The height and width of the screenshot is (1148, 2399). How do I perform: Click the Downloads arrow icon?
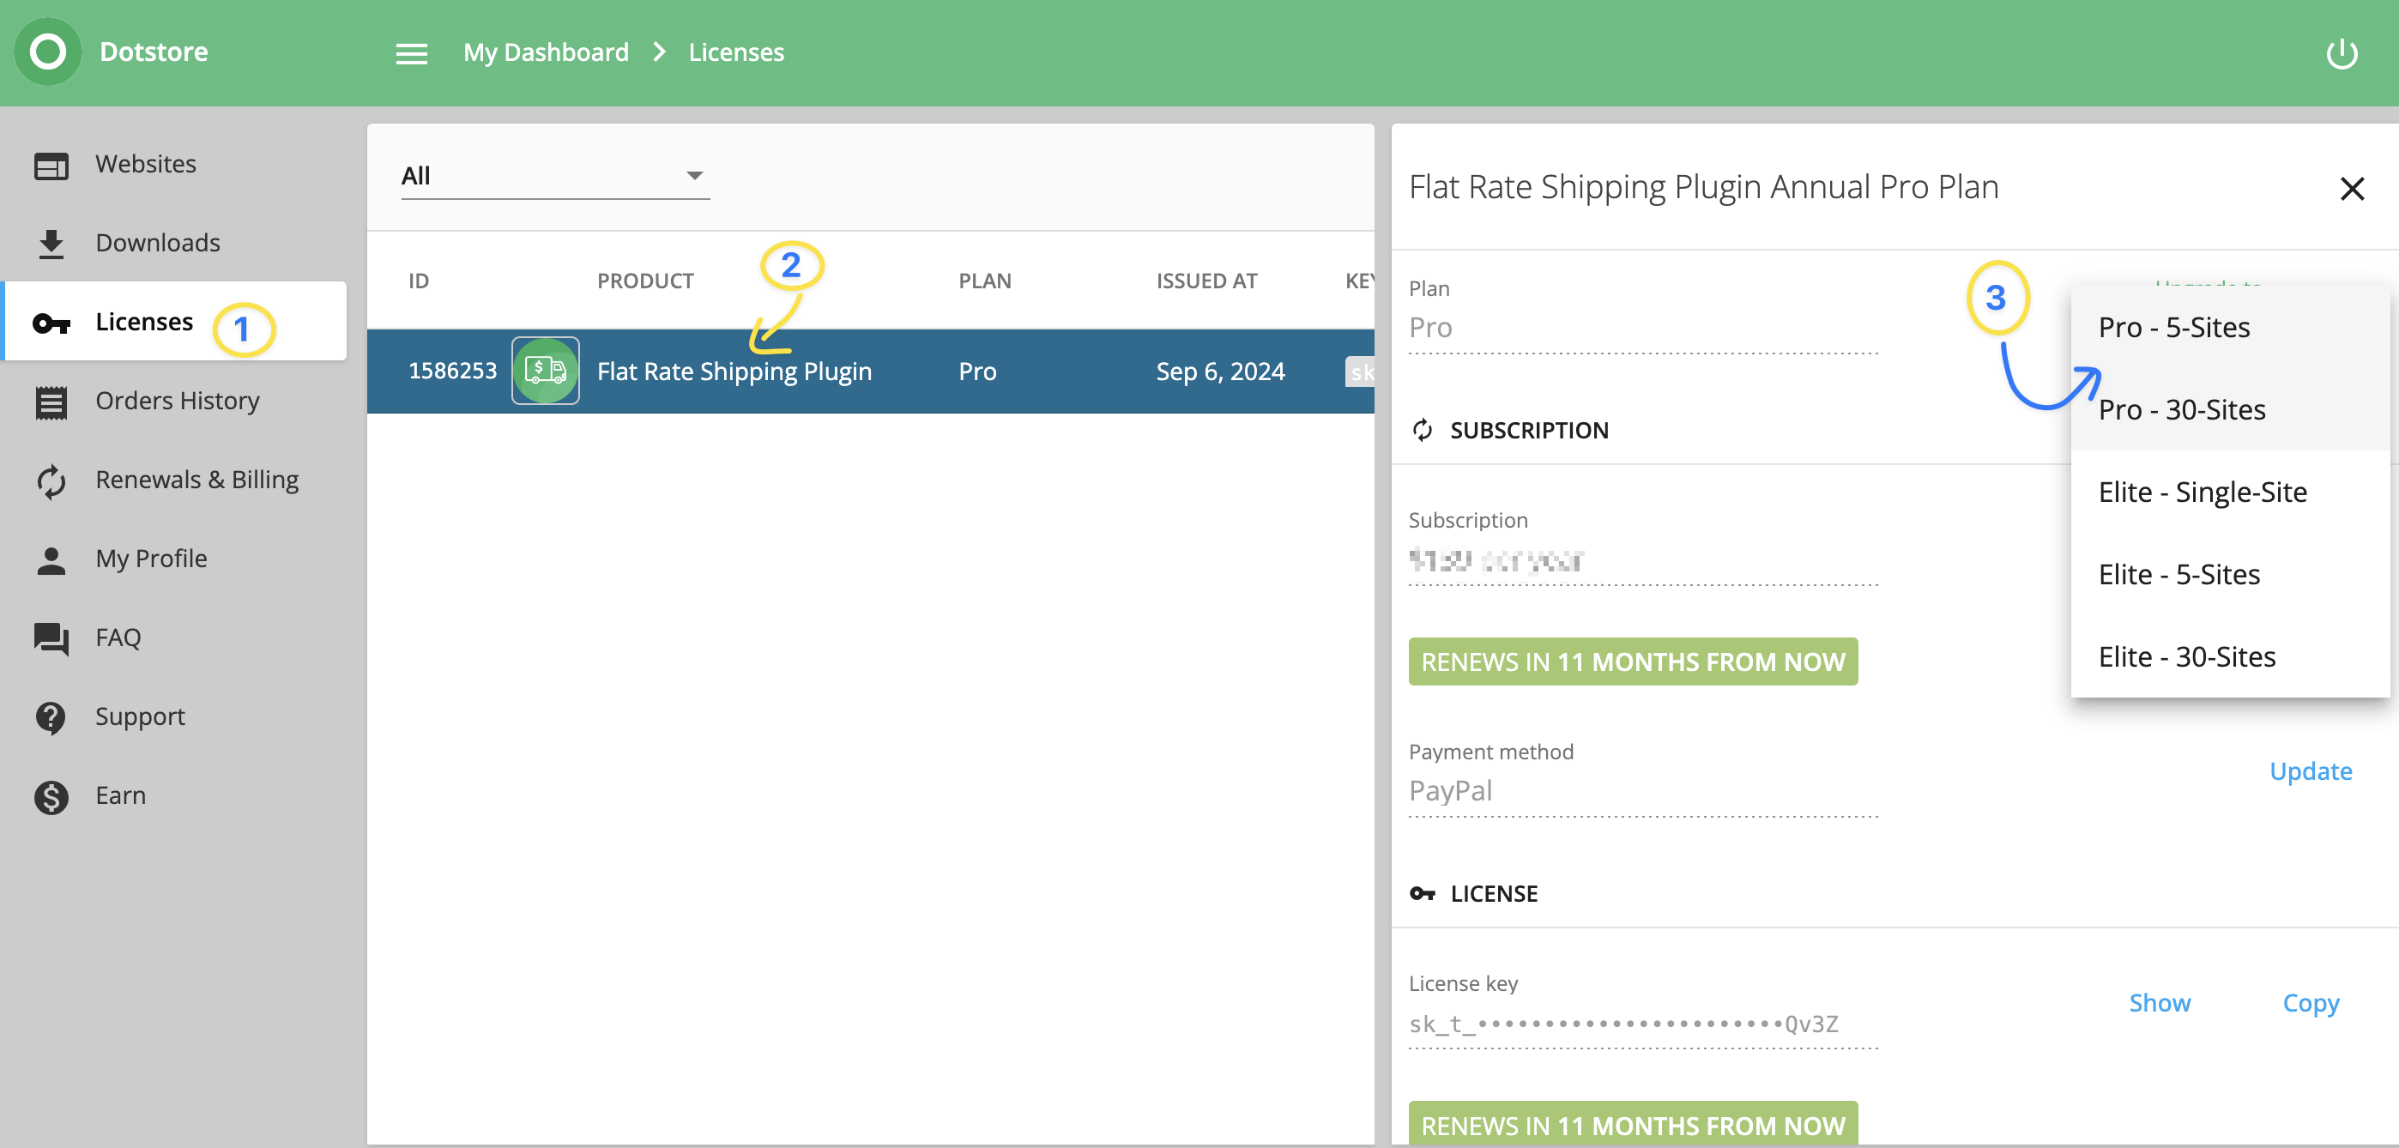(51, 244)
